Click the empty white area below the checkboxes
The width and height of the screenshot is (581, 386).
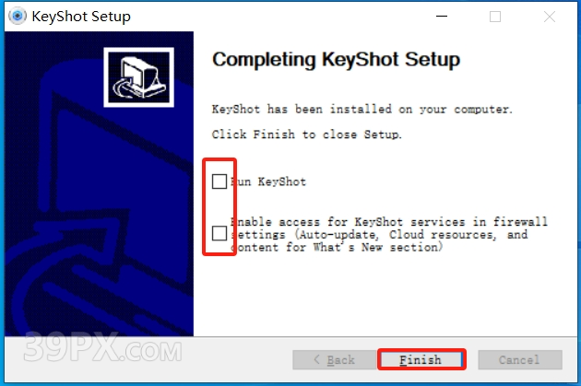pyautogui.click(x=385, y=296)
